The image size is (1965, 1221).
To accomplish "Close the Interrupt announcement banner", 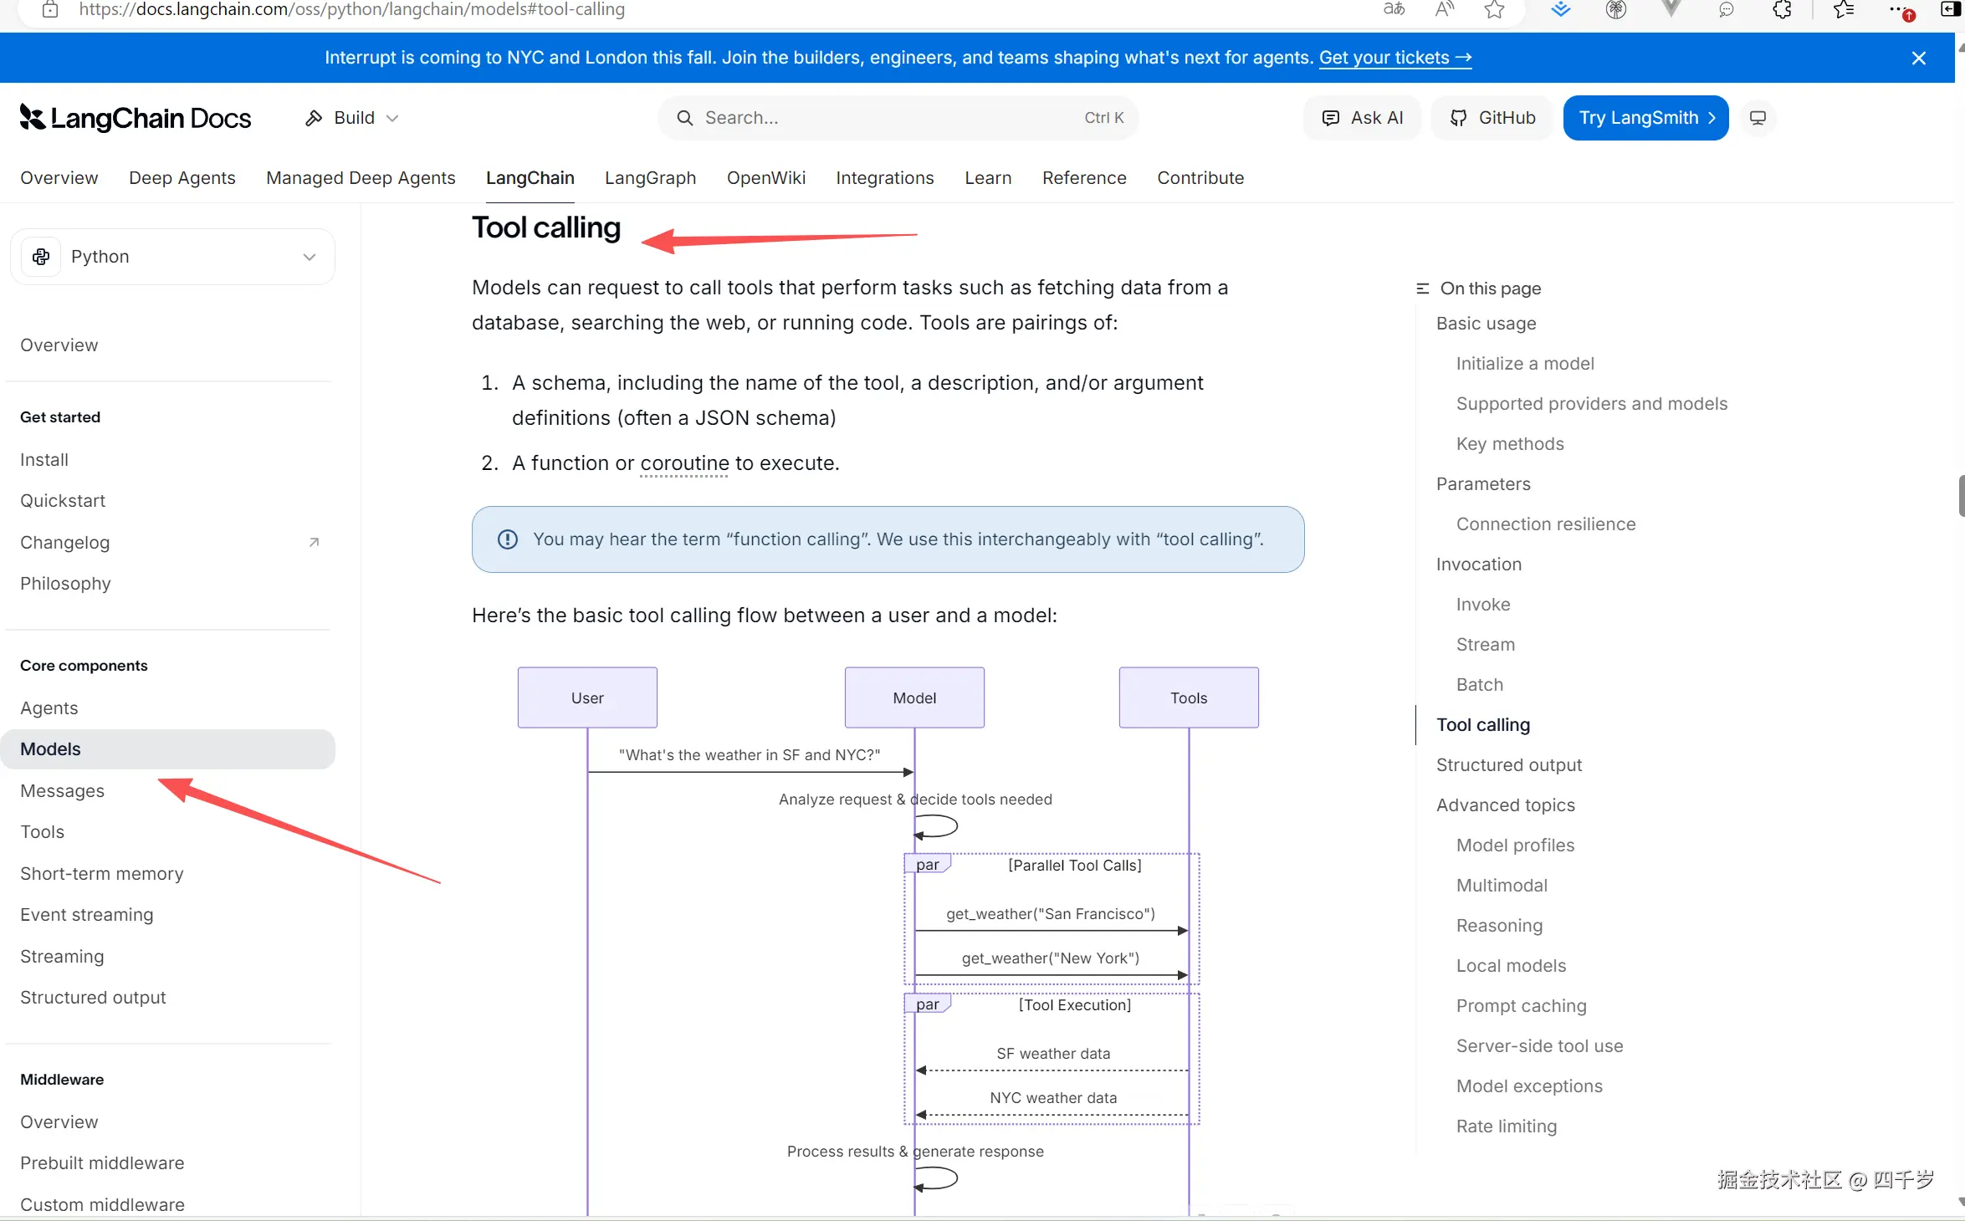I will [x=1919, y=58].
